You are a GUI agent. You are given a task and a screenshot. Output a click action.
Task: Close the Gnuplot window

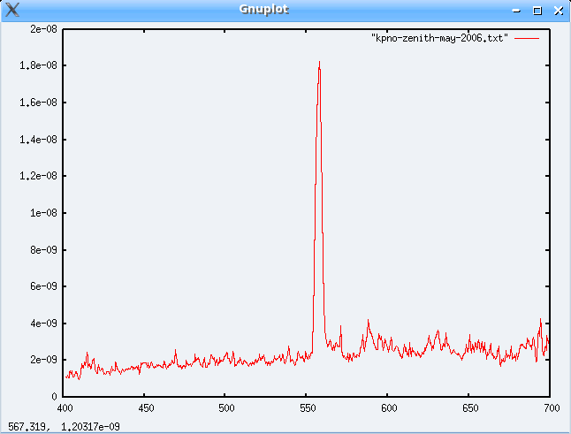pyautogui.click(x=557, y=11)
